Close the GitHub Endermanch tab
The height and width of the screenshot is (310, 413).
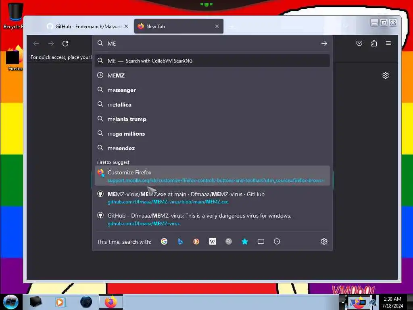126,26
